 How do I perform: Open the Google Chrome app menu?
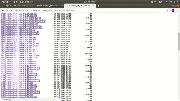(x=23, y=2)
